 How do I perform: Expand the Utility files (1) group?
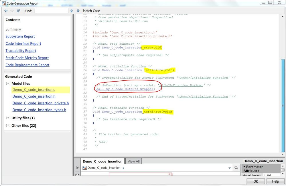pyautogui.click(x=8, y=118)
